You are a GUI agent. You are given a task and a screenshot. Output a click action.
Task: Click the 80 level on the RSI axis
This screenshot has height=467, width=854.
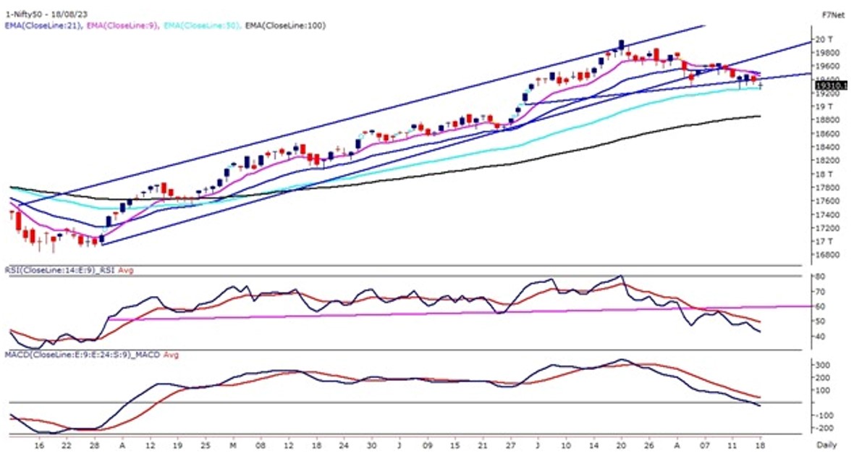(821, 277)
